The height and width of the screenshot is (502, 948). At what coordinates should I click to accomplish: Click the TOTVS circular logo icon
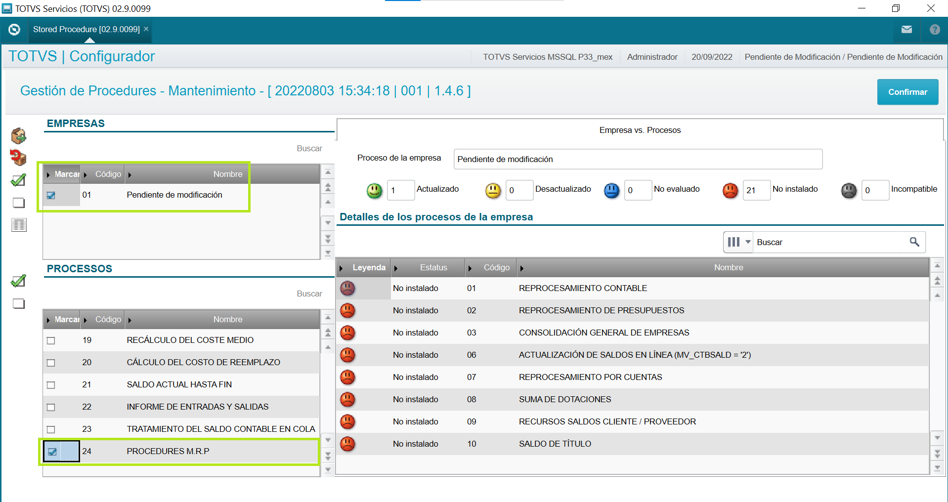(x=14, y=30)
